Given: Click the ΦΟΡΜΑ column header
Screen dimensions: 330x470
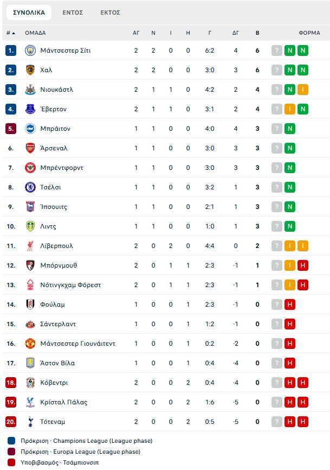Looking at the screenshot, I should pos(309,33).
